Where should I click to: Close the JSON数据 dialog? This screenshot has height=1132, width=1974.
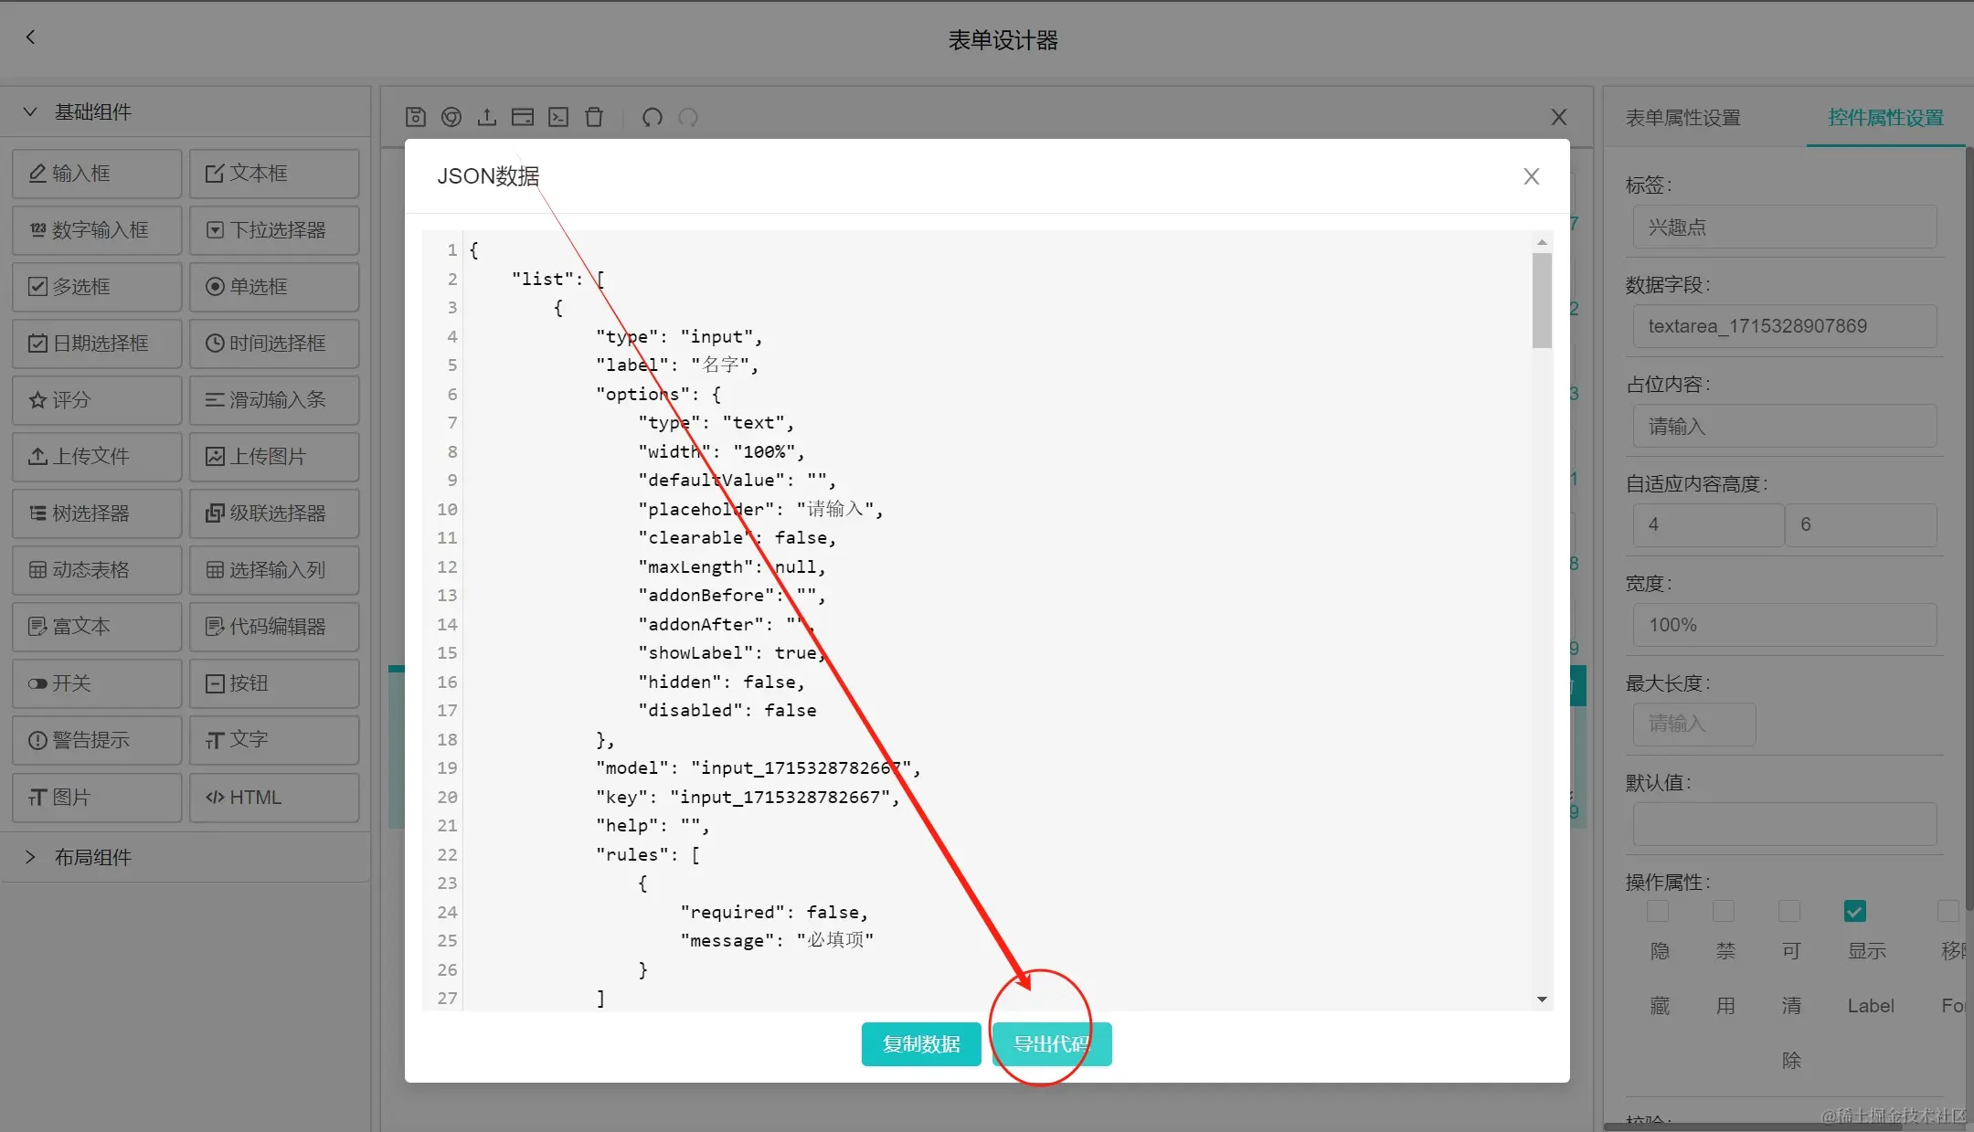coord(1532,176)
